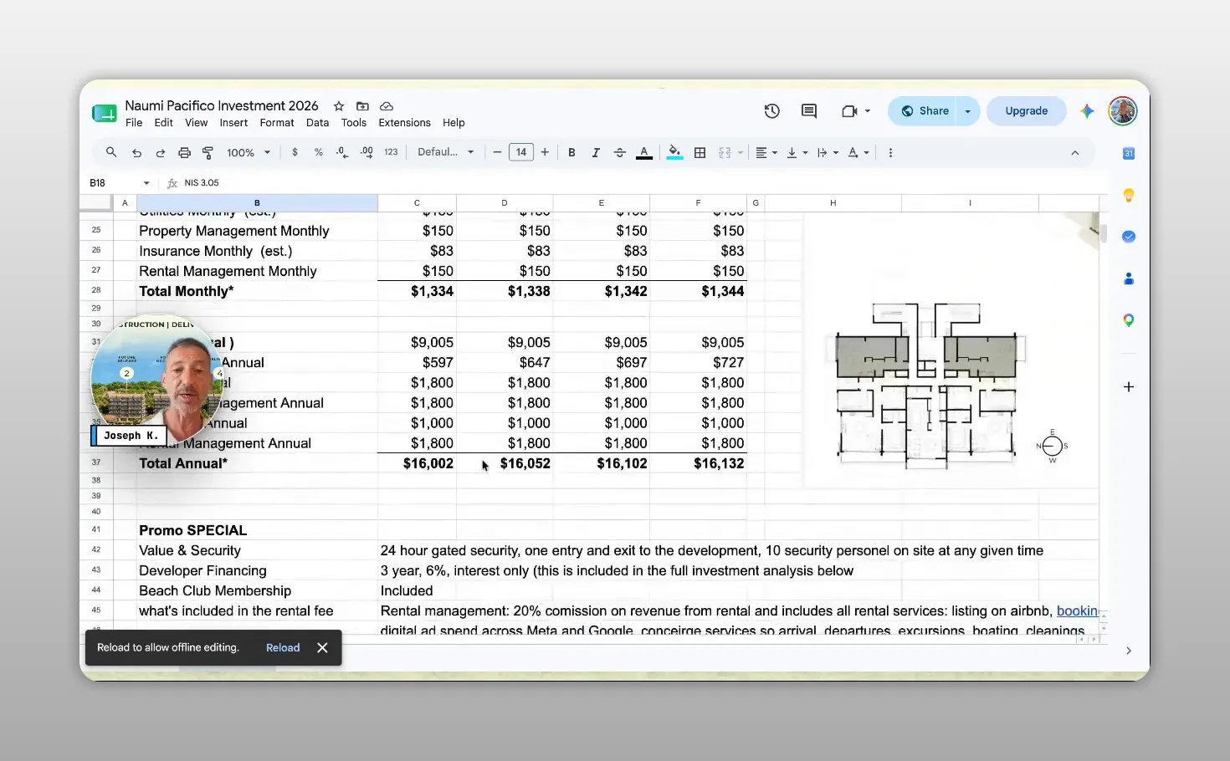The image size is (1230, 761).
Task: Open the comments panel icon
Action: (808, 111)
